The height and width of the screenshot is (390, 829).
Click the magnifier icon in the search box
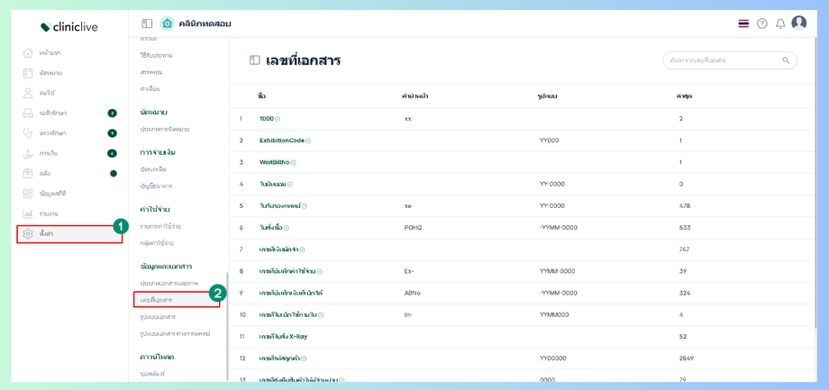point(786,60)
